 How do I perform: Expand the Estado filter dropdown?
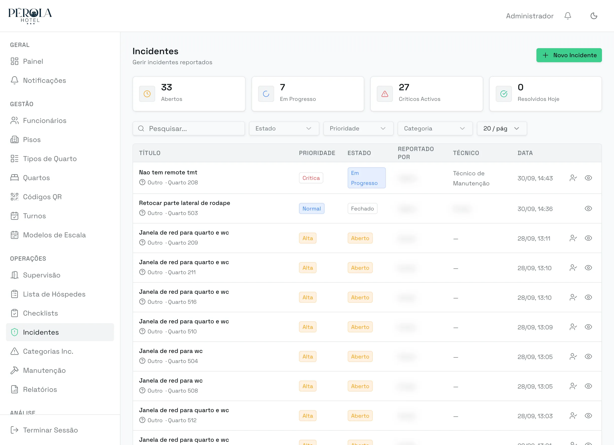(x=284, y=128)
